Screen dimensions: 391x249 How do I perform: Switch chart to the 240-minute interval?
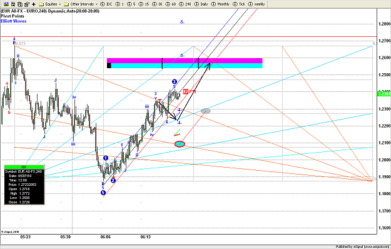[185, 4]
